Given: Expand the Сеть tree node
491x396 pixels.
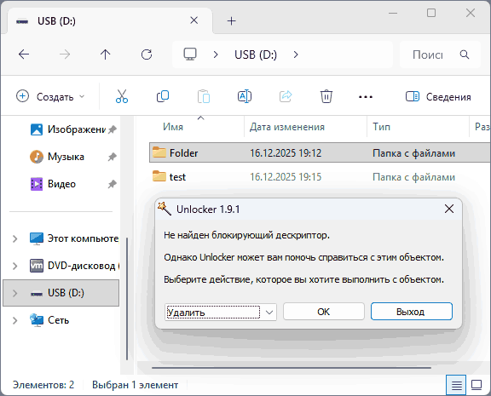Looking at the screenshot, I should [14, 320].
